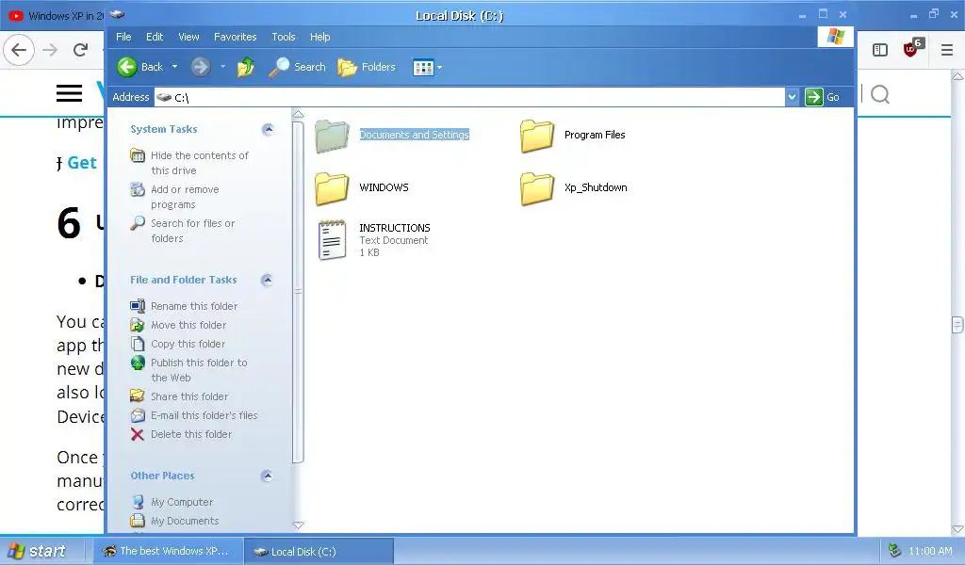This screenshot has height=565, width=965.
Task: Click E-mail this folder's files
Action: point(194,415)
